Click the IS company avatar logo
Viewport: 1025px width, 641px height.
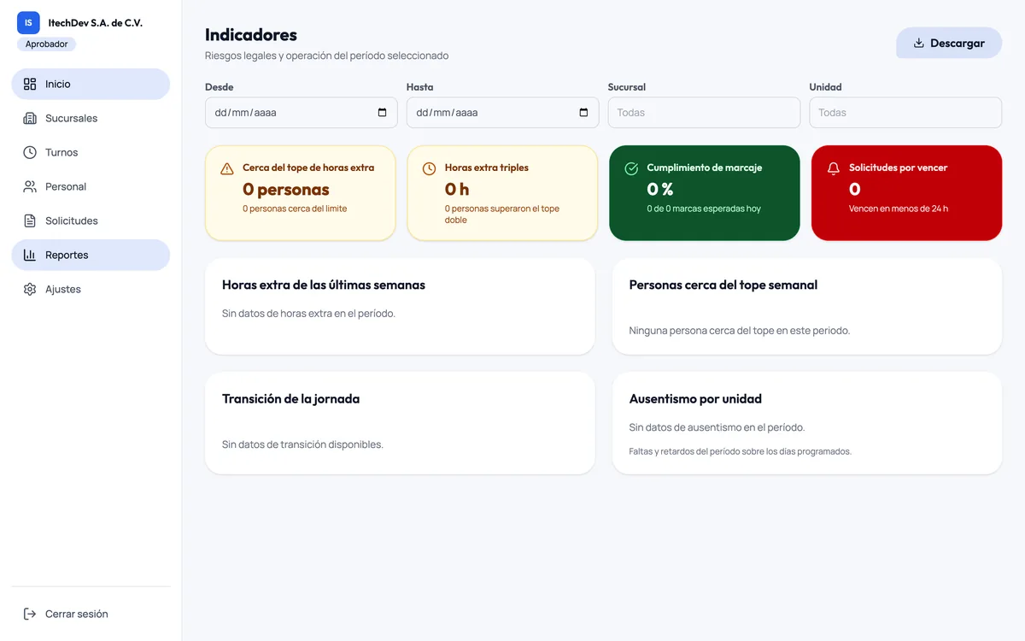(x=28, y=23)
